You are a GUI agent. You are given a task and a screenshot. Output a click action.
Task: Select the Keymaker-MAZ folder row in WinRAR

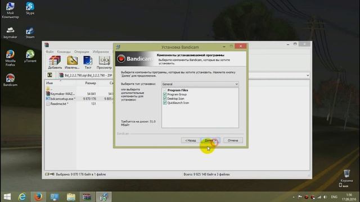click(79, 94)
